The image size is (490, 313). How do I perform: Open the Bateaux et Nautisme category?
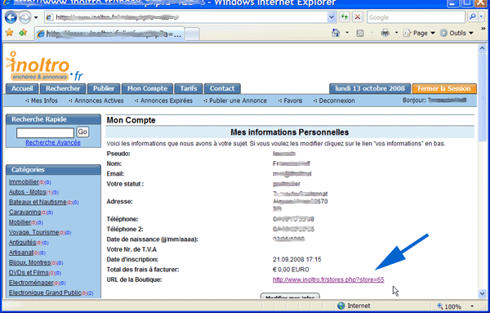(x=38, y=202)
